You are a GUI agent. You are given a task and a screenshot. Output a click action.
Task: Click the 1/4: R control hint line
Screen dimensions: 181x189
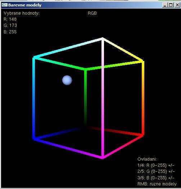pos(156,165)
